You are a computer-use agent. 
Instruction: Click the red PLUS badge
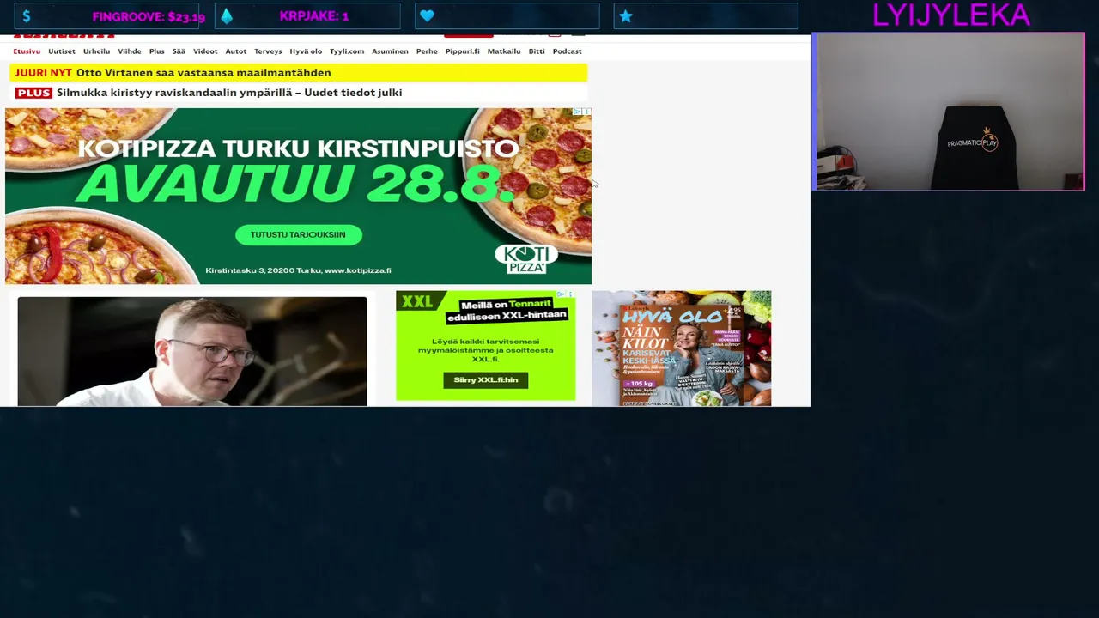point(33,93)
